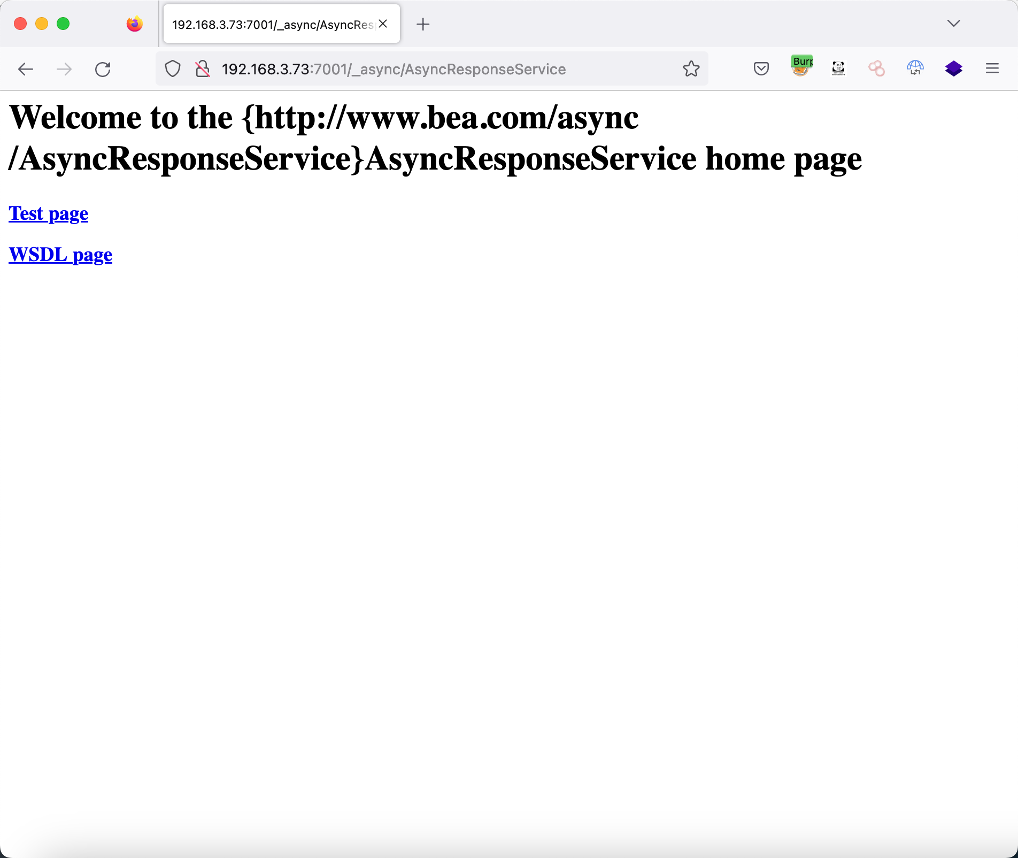Image resolution: width=1018 pixels, height=858 pixels.
Task: Reload the current page
Action: click(103, 69)
